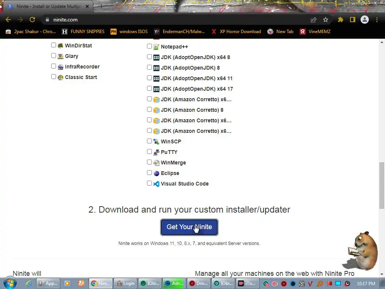This screenshot has height=289, width=385.
Task: Select the InfraRecorder checkbox
Action: click(x=53, y=66)
